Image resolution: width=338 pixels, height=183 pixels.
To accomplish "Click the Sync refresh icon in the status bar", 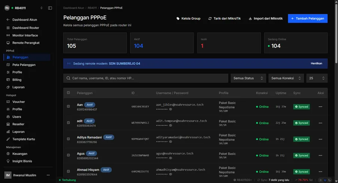I will coord(259,180).
